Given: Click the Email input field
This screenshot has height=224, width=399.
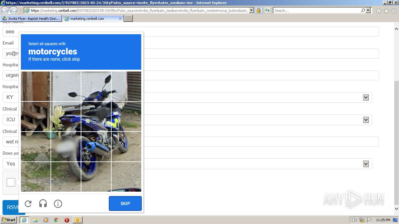Looking at the screenshot, I should (x=191, y=54).
